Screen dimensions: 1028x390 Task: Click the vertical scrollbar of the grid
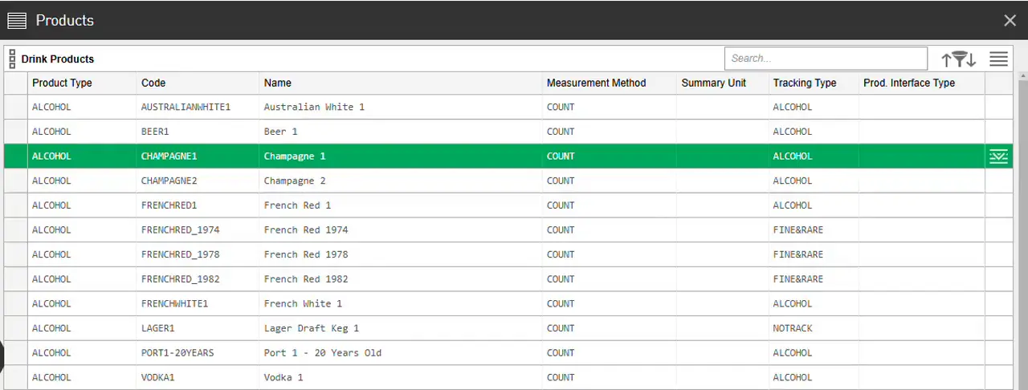point(1023,233)
